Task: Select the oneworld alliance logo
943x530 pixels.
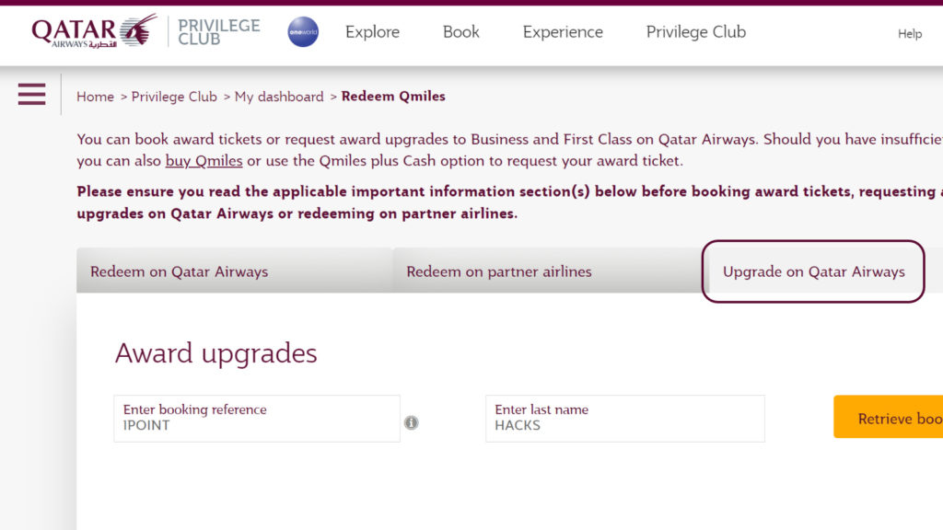Action: (x=302, y=30)
